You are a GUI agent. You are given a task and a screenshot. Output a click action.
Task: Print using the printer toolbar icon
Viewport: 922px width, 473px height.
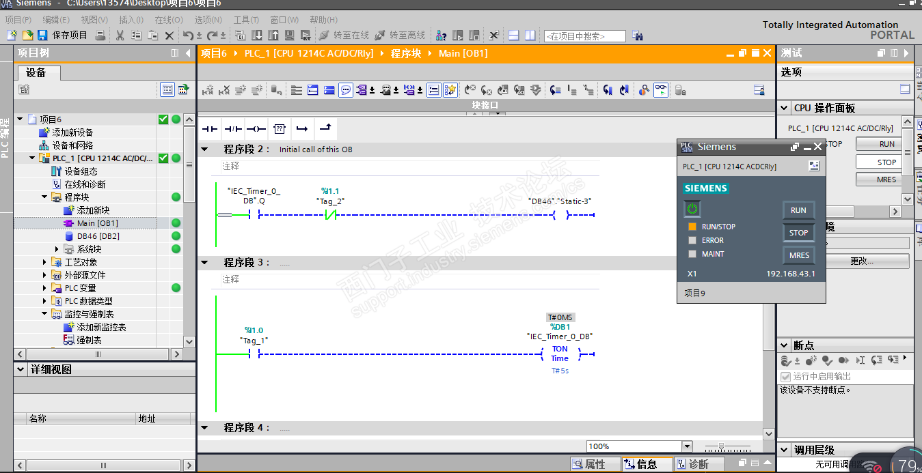pos(100,35)
